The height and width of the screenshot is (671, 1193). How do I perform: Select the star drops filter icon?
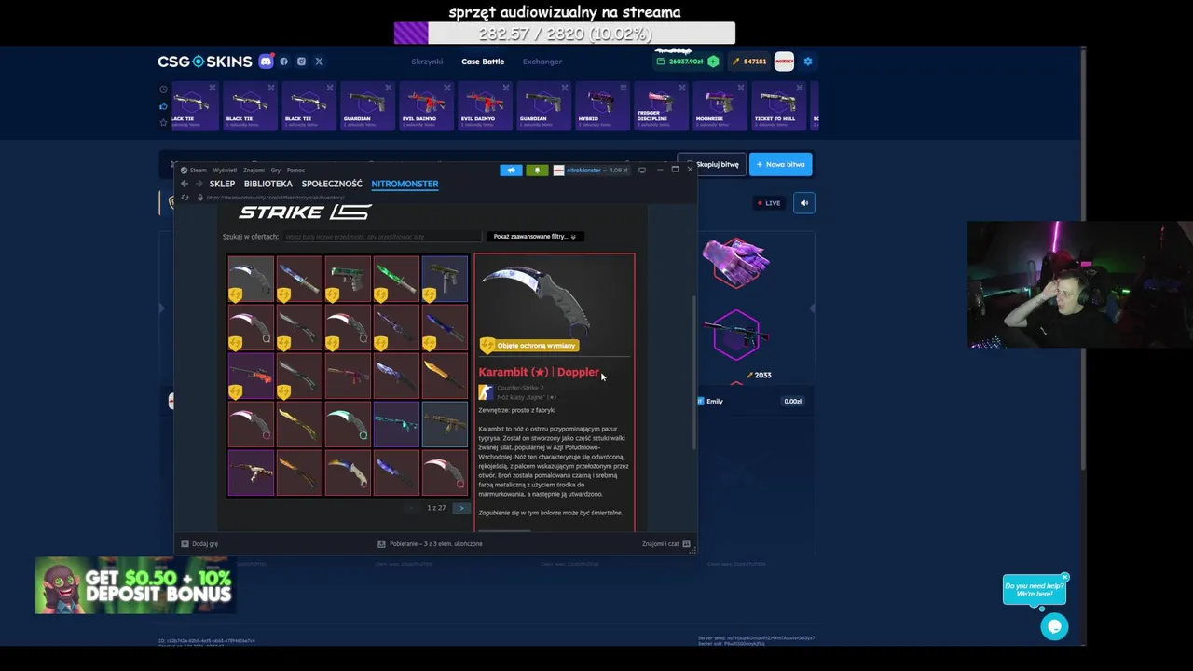163,121
